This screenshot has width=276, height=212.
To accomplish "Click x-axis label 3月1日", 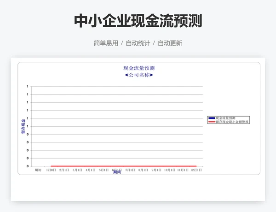I will [x=77, y=170].
